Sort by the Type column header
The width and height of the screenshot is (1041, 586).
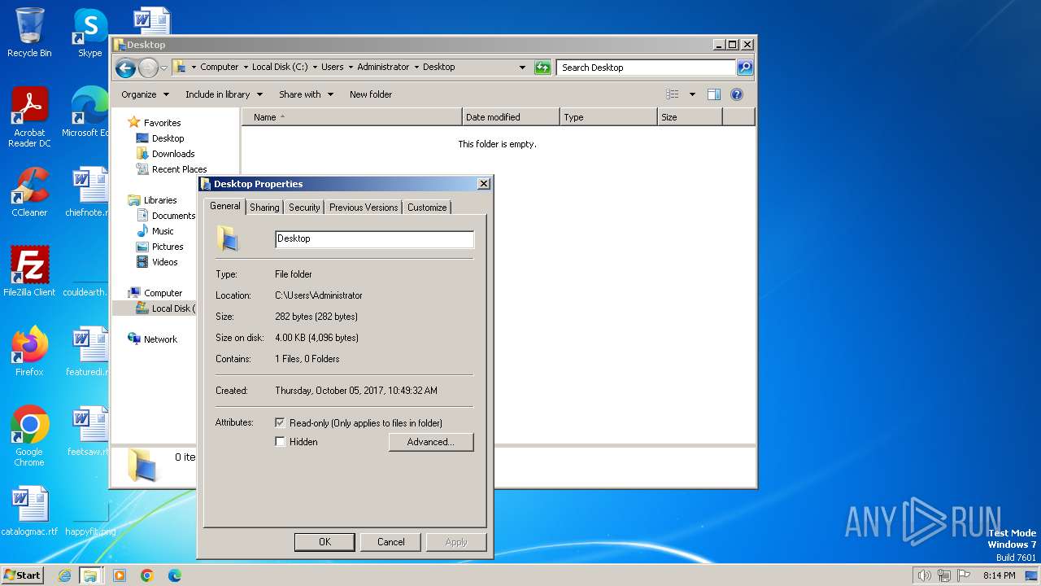(x=608, y=117)
